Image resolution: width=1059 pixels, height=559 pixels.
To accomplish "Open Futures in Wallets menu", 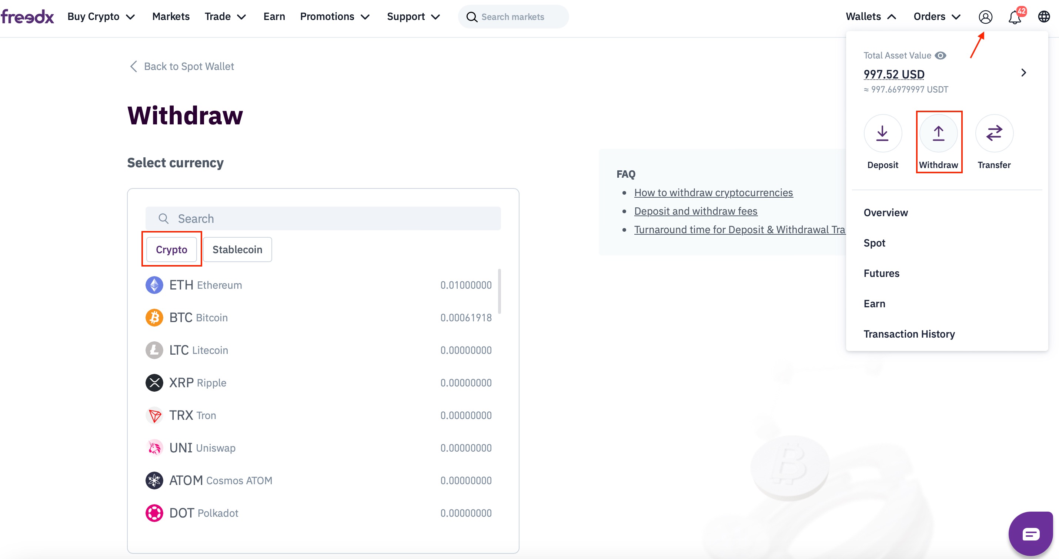I will click(881, 273).
